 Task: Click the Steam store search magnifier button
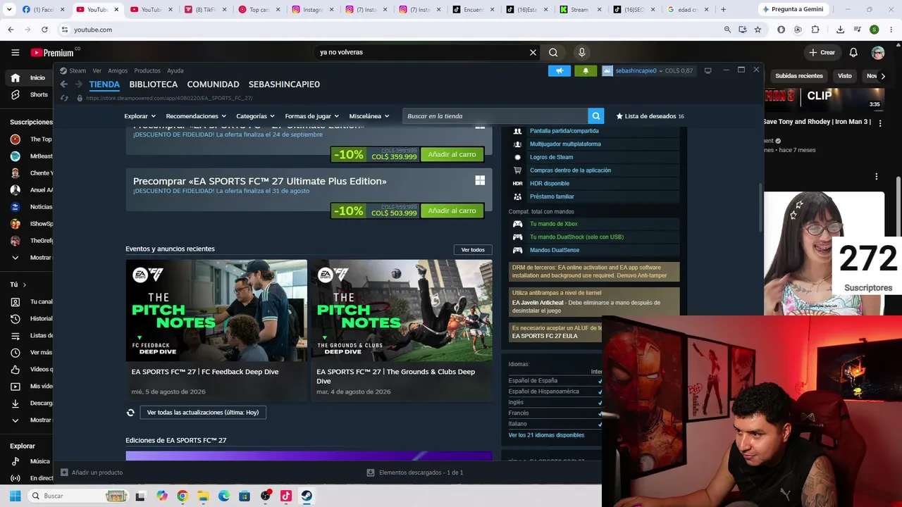[x=596, y=116]
